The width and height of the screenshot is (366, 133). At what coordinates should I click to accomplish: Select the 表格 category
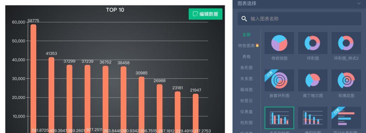coord(246,56)
